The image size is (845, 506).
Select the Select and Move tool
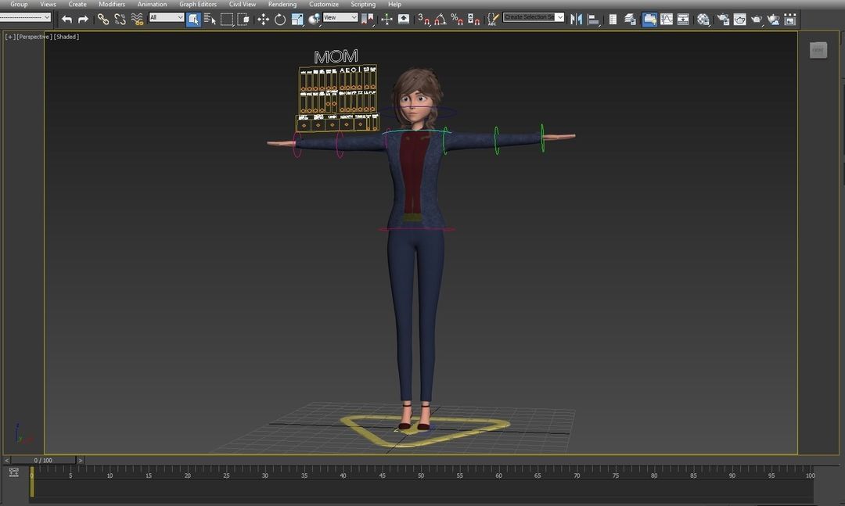click(x=263, y=19)
